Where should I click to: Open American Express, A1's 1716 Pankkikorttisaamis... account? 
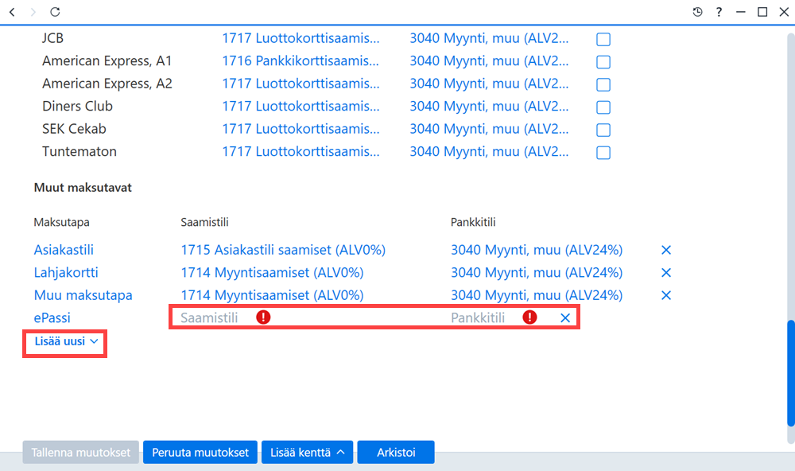[x=301, y=61]
